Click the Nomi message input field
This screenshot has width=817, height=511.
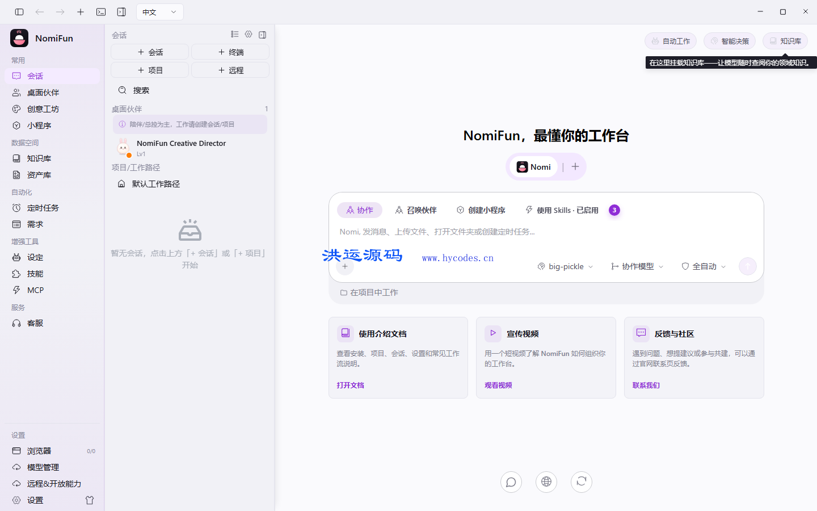pyautogui.click(x=546, y=232)
